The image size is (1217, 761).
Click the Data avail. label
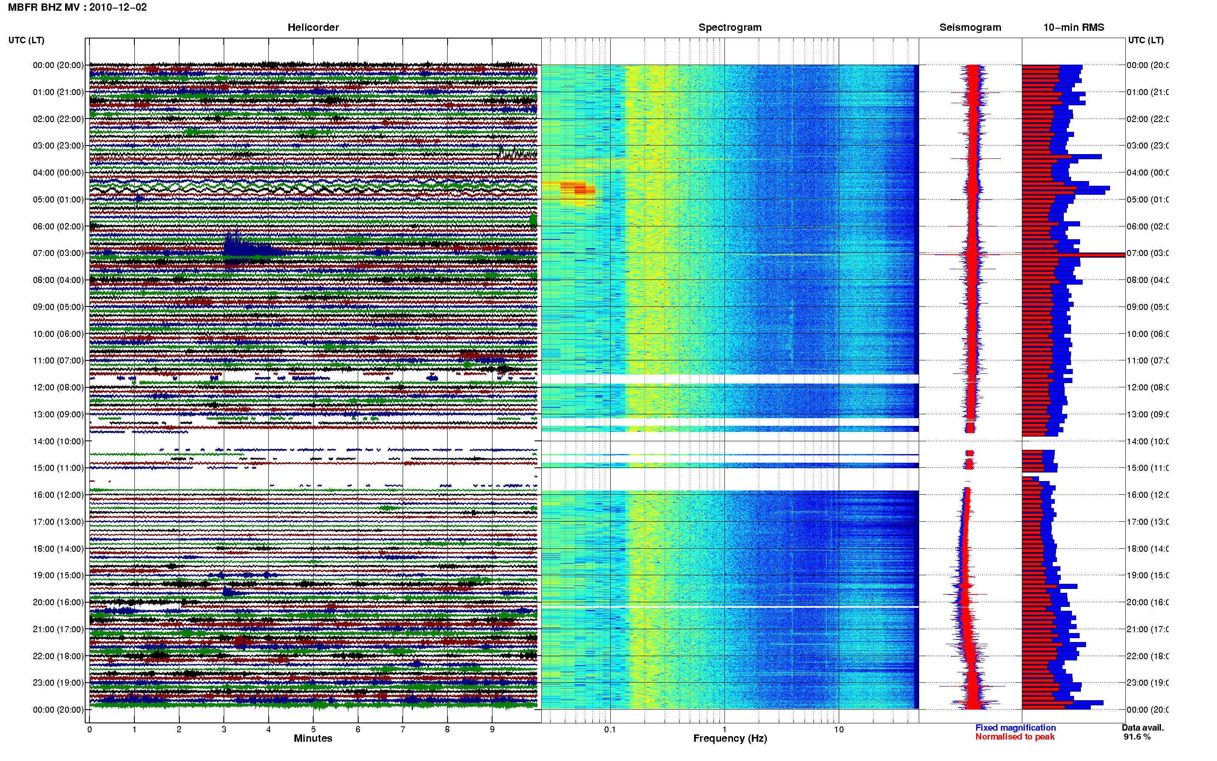(x=1143, y=728)
